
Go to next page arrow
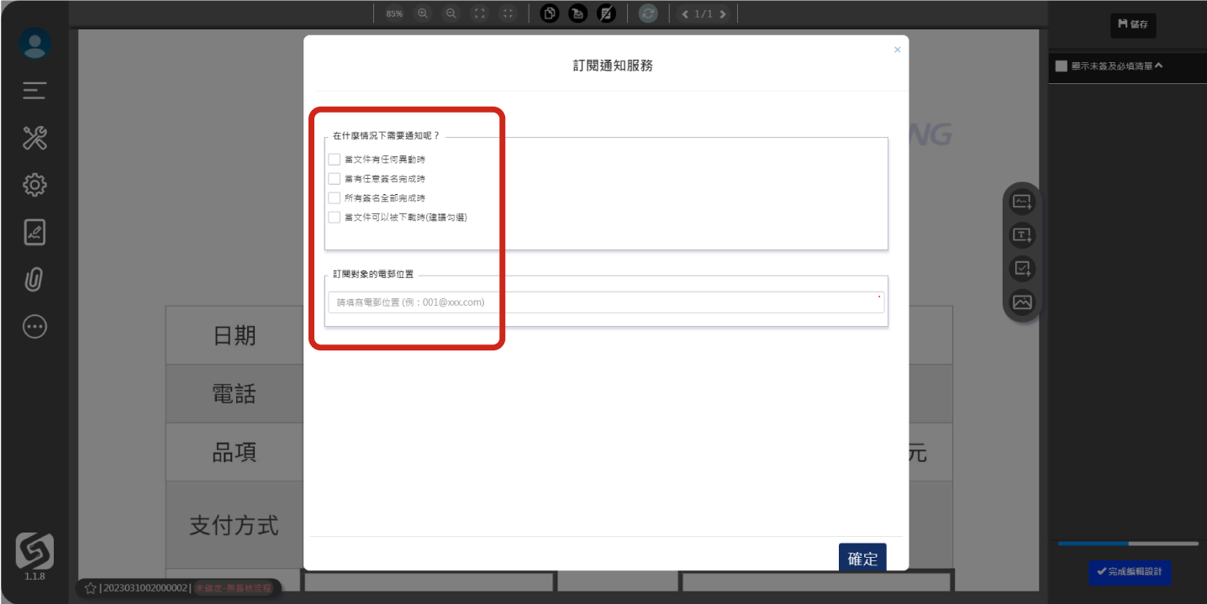pyautogui.click(x=723, y=14)
